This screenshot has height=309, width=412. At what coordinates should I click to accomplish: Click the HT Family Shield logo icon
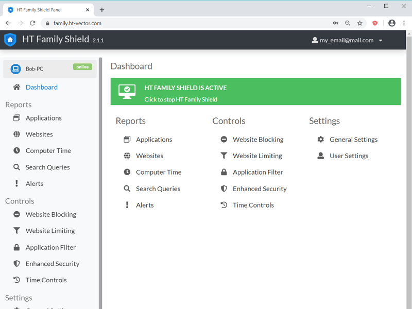(10, 40)
